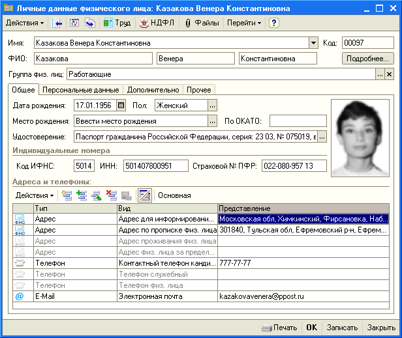The height and width of the screenshot is (338, 402).
Task: Click the ИНН input field
Action: pyautogui.click(x=155, y=166)
